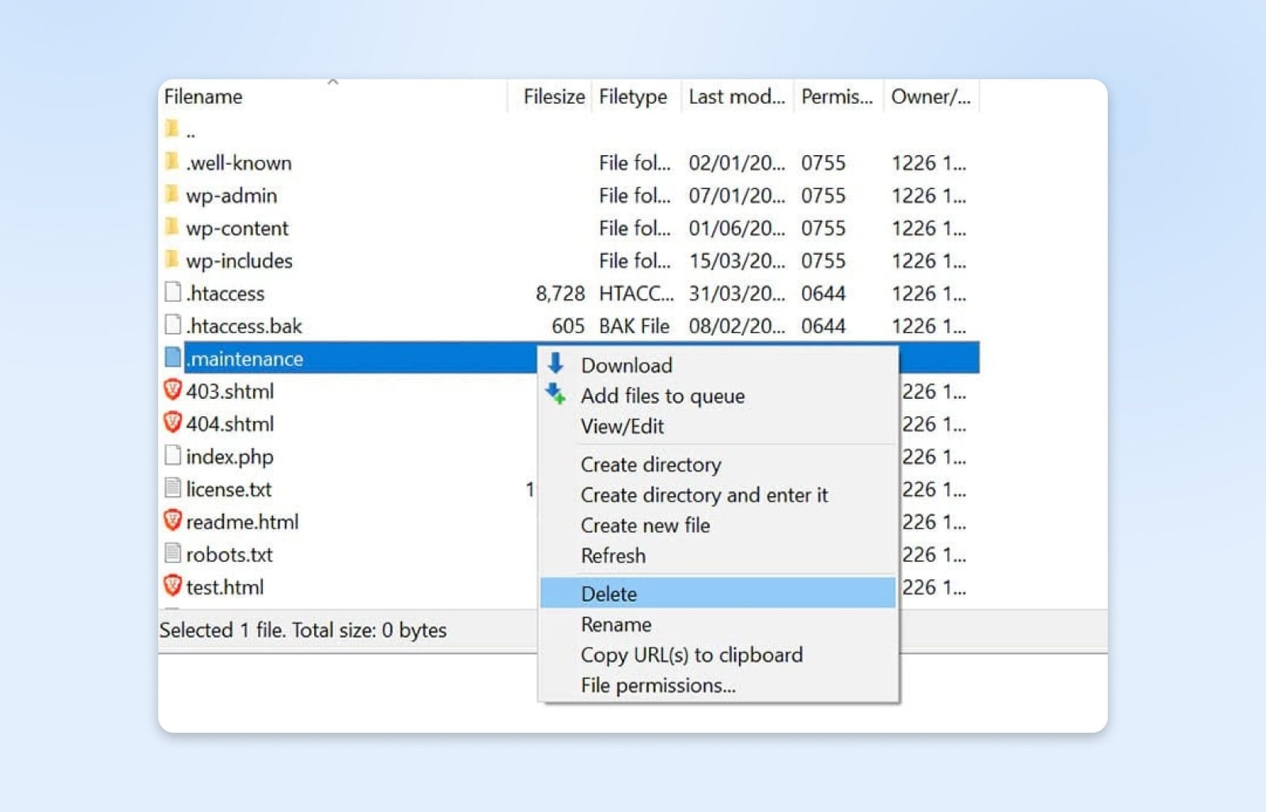Click the wp-includes folder icon
The height and width of the screenshot is (812, 1266).
tap(173, 260)
